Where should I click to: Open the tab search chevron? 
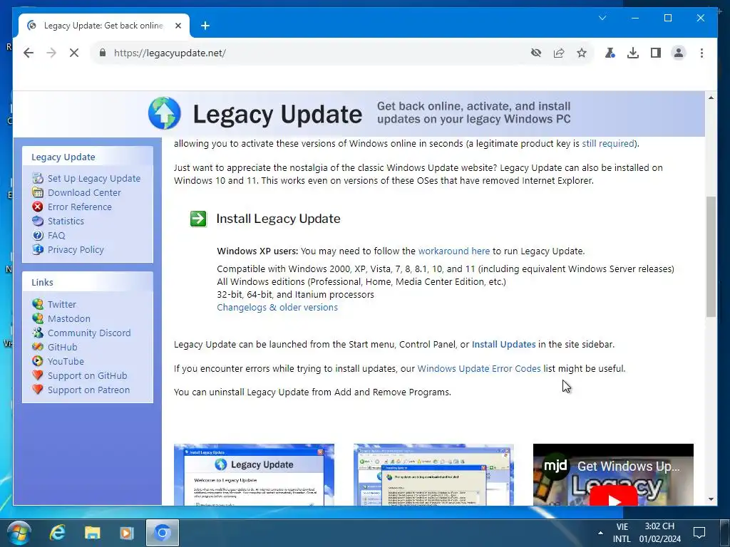(602, 18)
